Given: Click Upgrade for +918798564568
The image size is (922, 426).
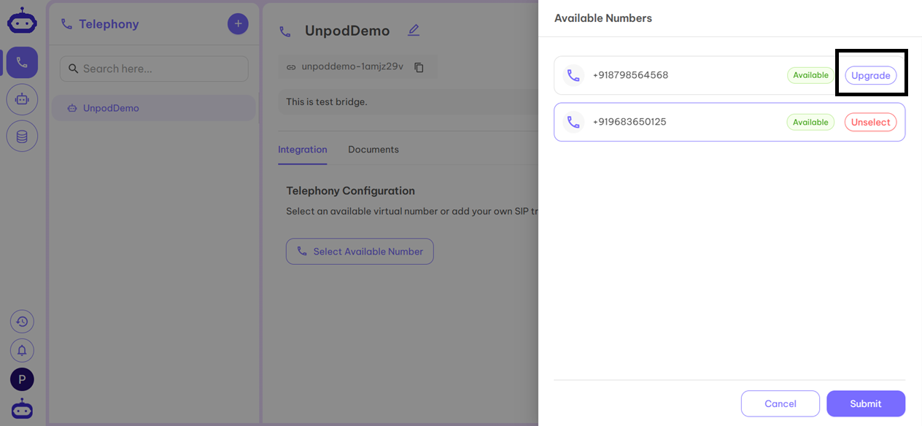Looking at the screenshot, I should (870, 75).
